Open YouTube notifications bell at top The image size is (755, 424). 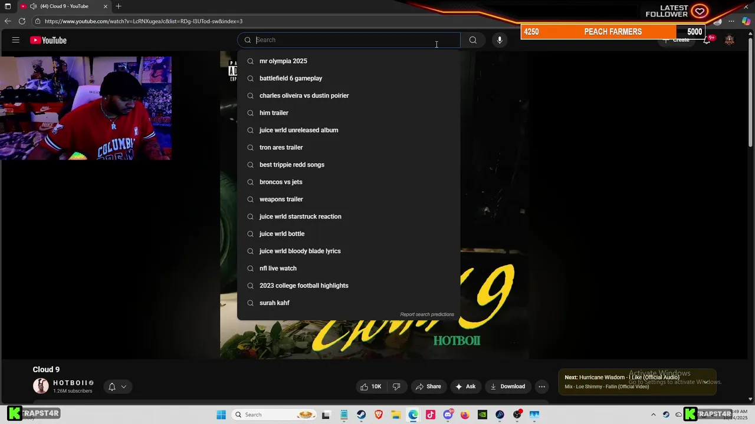[707, 40]
